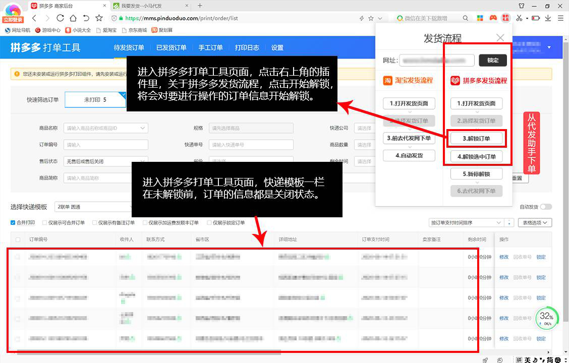Open the 选择快递模板 dropdown showing 2联单 圆通
The image size is (569, 363).
[x=93, y=207]
